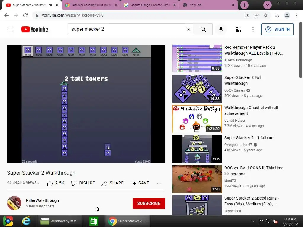Click SHARE under the video
Viewport: 303px width, 227px height.
pyautogui.click(x=113, y=183)
